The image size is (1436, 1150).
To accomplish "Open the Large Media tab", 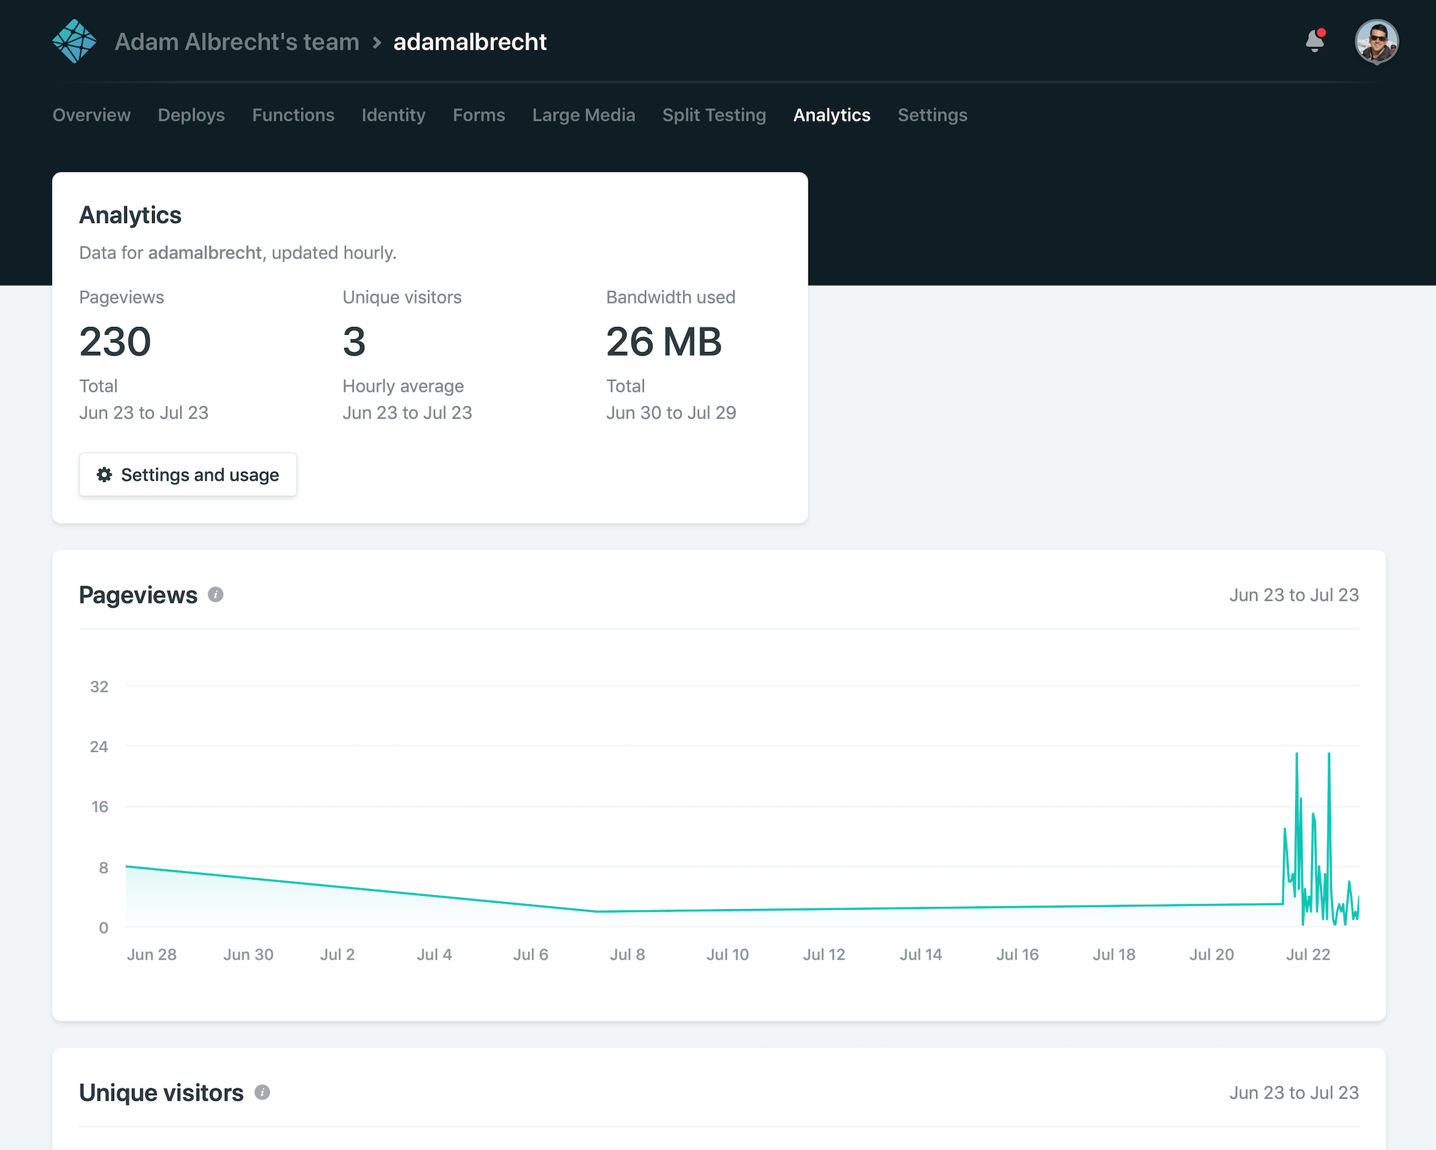I will tap(584, 115).
